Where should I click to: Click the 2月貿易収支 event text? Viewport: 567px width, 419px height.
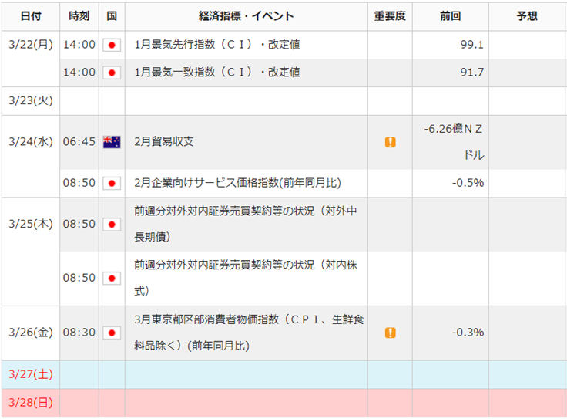tap(164, 142)
